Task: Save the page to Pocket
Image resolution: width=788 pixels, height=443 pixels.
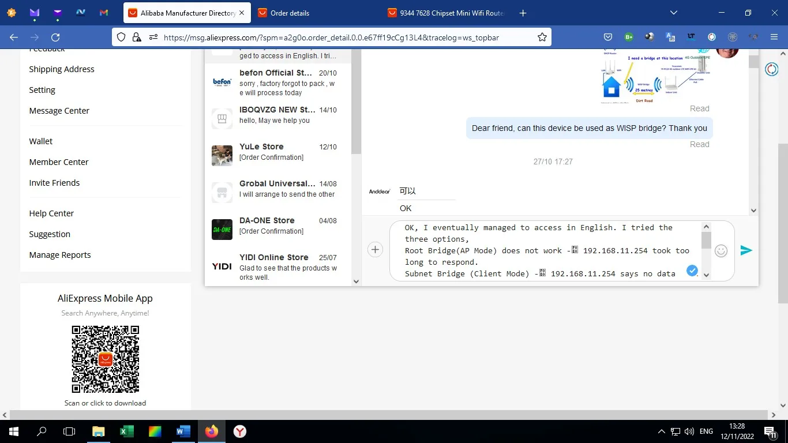Action: (x=608, y=37)
